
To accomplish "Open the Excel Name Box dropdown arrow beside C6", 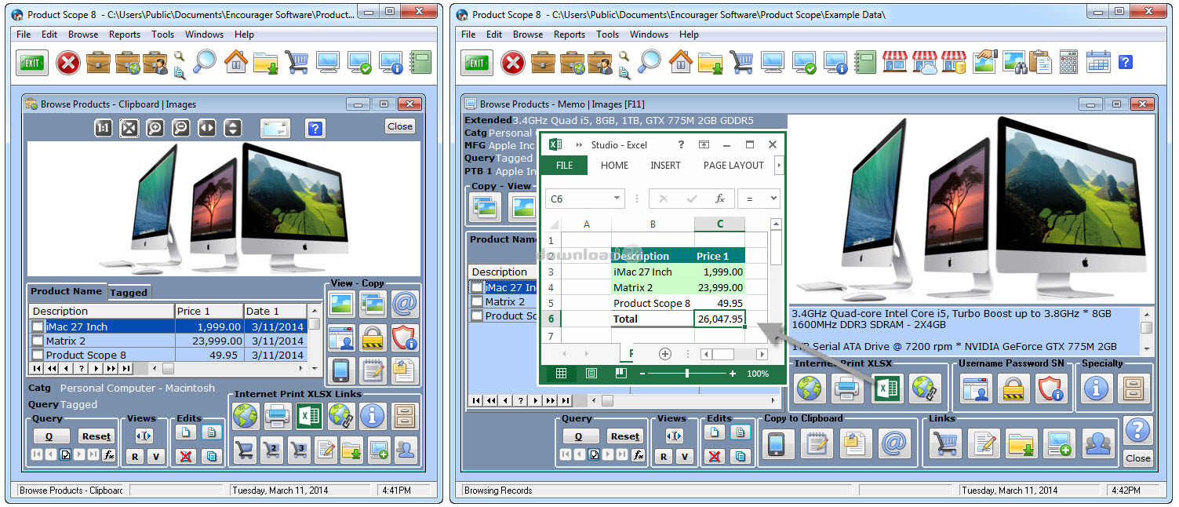I will 617,199.
